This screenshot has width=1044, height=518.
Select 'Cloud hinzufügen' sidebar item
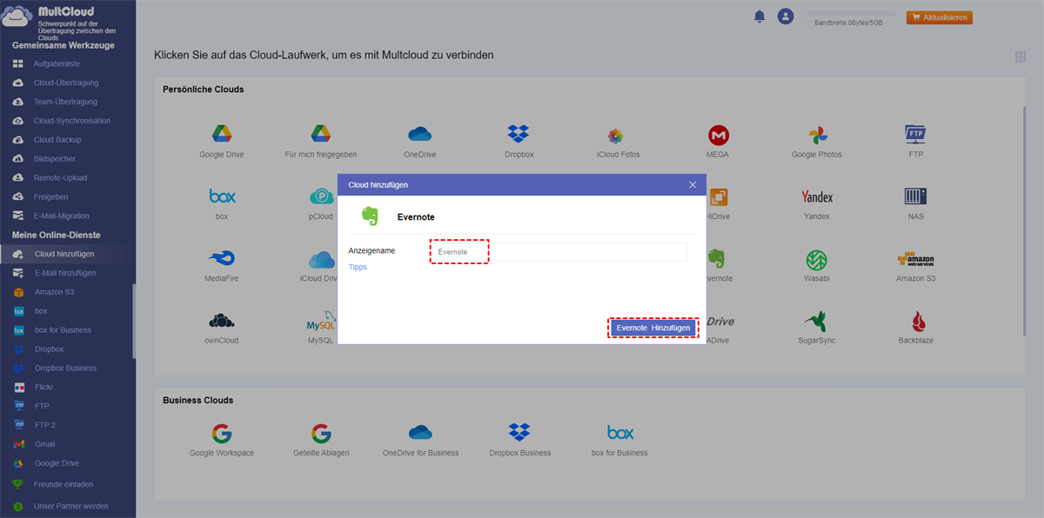pyautogui.click(x=64, y=254)
